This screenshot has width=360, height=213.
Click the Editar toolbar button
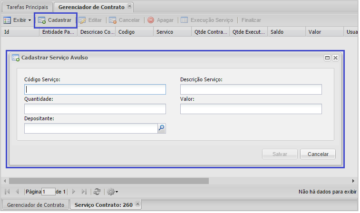90,20
